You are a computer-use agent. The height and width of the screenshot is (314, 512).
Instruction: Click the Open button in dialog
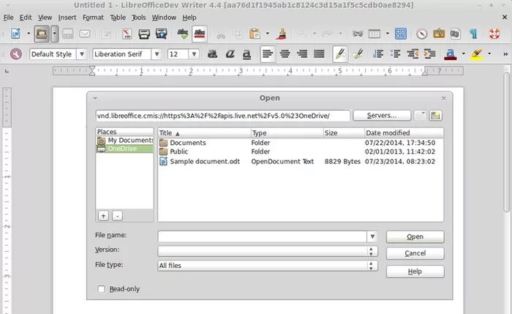pos(415,236)
